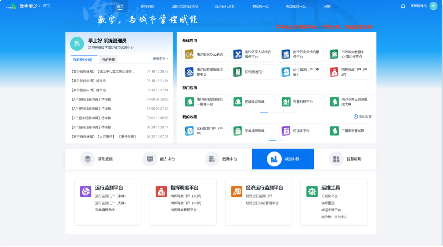443x247 pixels.
Task: Open 物联网平台 in top navigation
Action: 261,6
